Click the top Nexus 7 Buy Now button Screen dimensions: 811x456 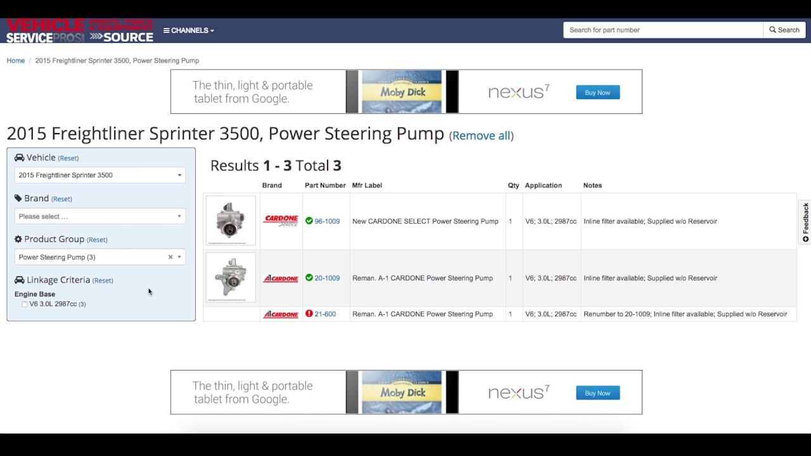click(597, 92)
